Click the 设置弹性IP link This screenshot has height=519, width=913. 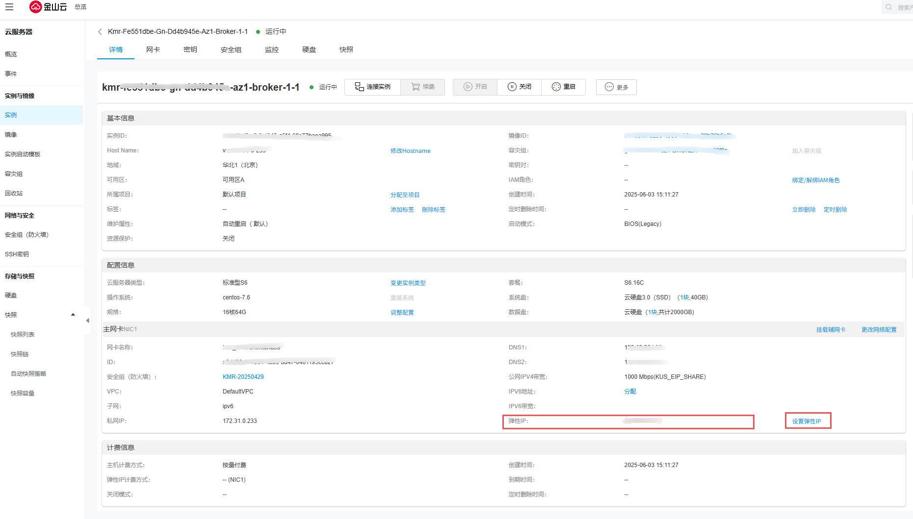click(x=807, y=421)
